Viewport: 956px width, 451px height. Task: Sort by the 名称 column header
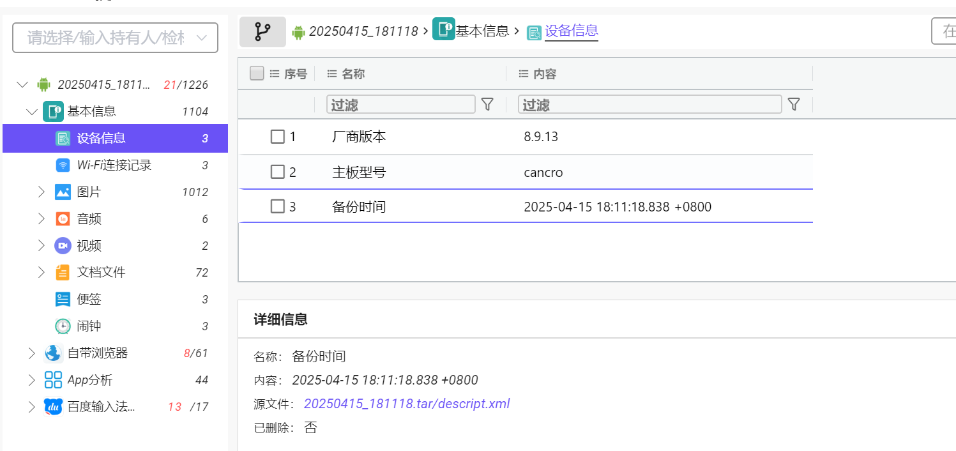click(x=353, y=74)
